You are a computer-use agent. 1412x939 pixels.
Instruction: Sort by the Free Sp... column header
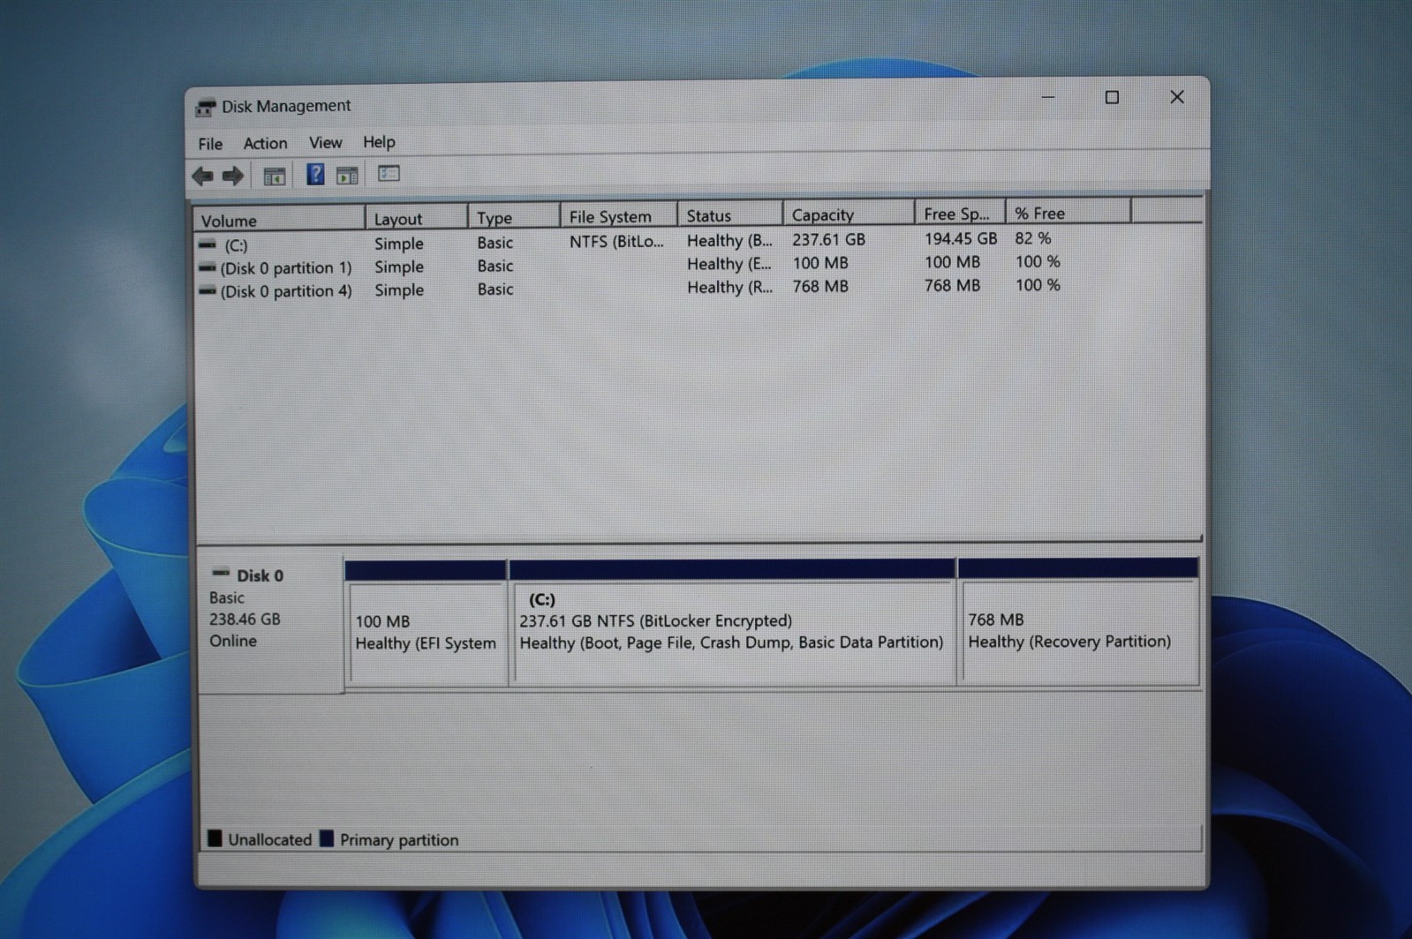click(960, 214)
